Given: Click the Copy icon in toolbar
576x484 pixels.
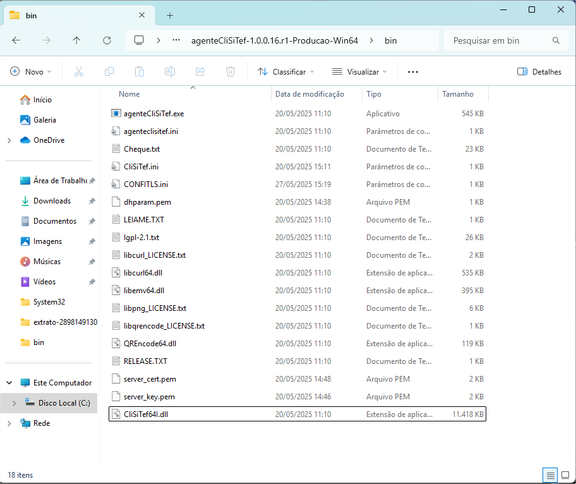Looking at the screenshot, I should tap(109, 72).
